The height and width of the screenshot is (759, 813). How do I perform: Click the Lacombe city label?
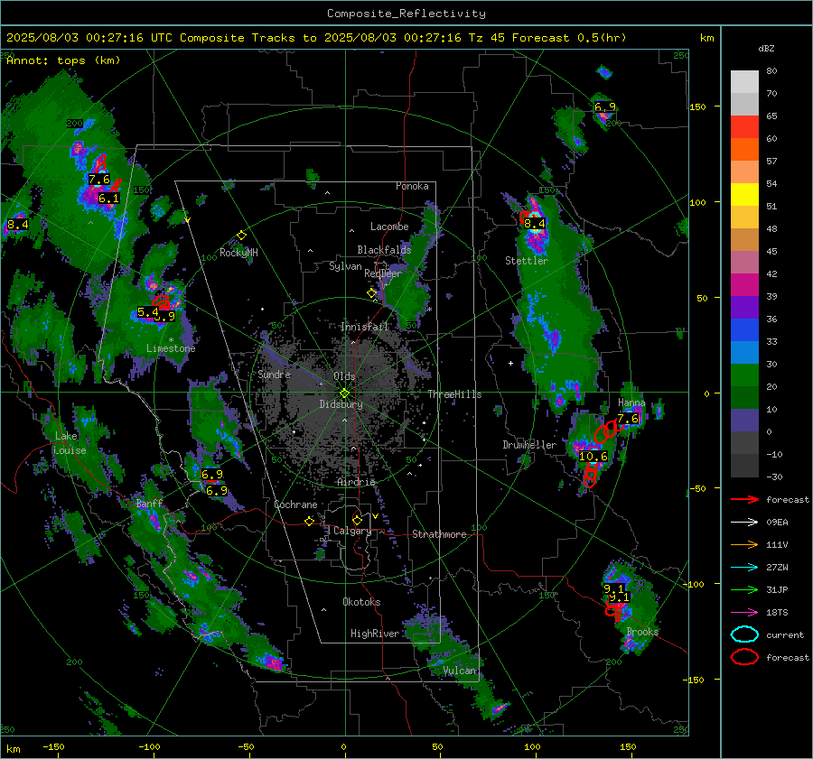click(389, 227)
